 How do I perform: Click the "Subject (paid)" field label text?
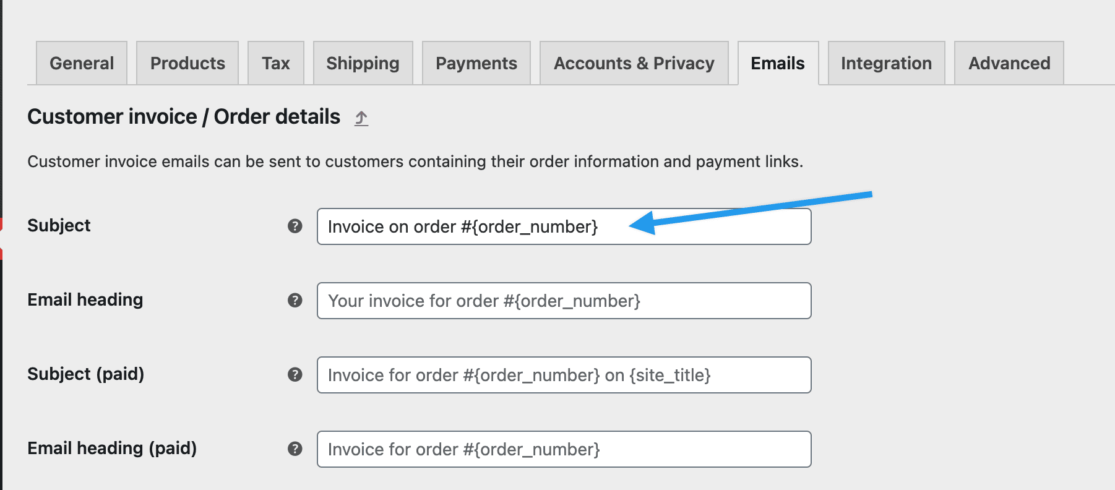pyautogui.click(x=86, y=374)
